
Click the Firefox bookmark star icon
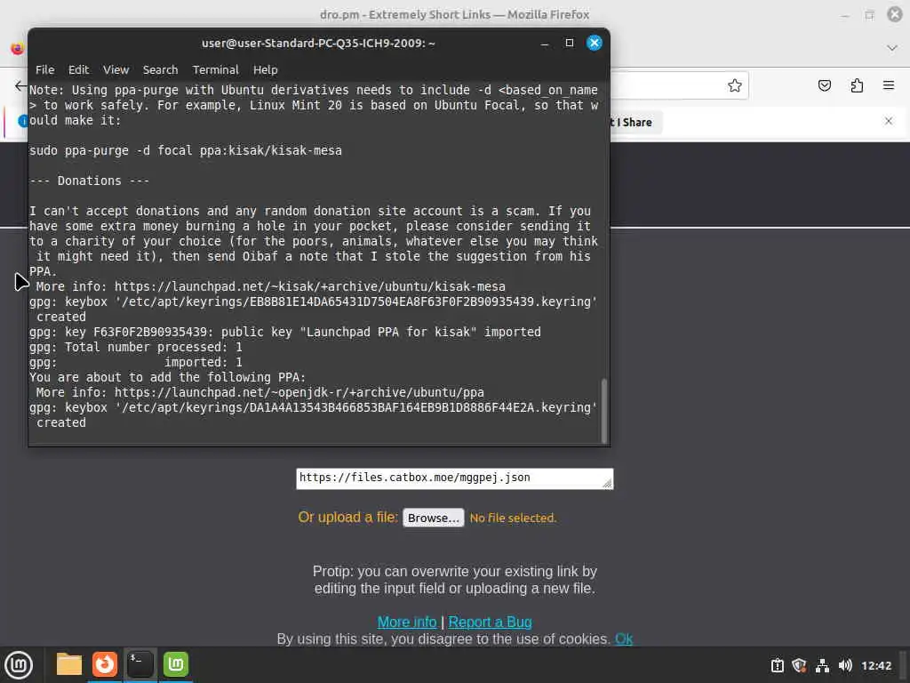(735, 85)
